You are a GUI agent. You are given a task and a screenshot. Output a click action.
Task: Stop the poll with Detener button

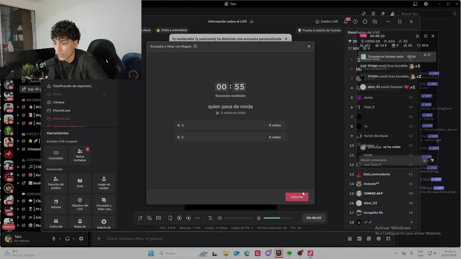tap(297, 197)
